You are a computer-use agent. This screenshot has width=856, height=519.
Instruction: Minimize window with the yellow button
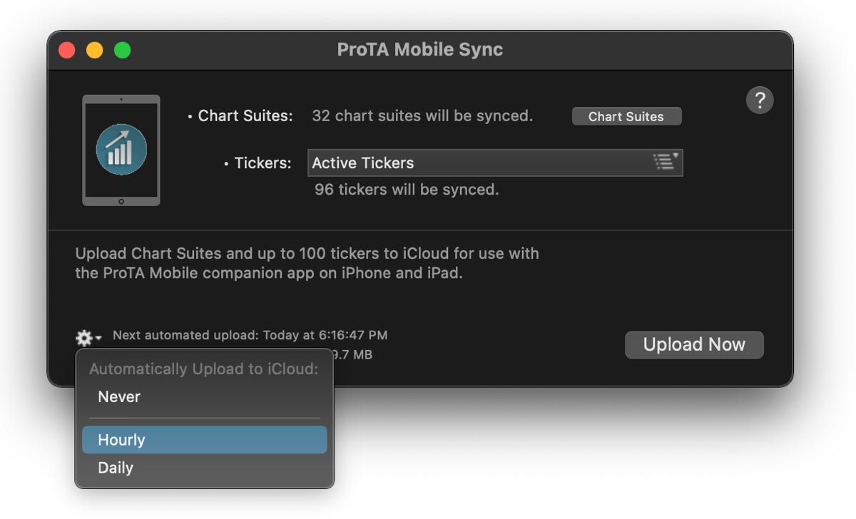tap(95, 51)
